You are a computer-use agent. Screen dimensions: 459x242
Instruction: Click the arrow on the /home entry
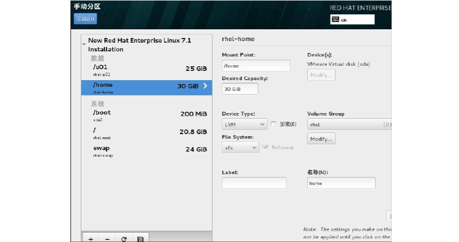coord(205,86)
